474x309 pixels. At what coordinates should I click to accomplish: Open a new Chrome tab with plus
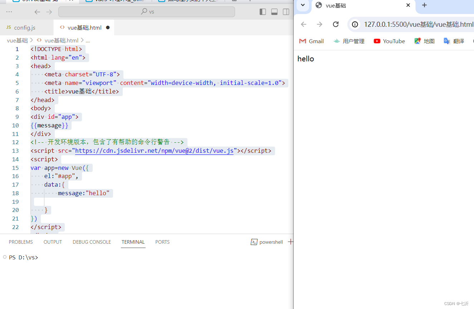tap(424, 5)
